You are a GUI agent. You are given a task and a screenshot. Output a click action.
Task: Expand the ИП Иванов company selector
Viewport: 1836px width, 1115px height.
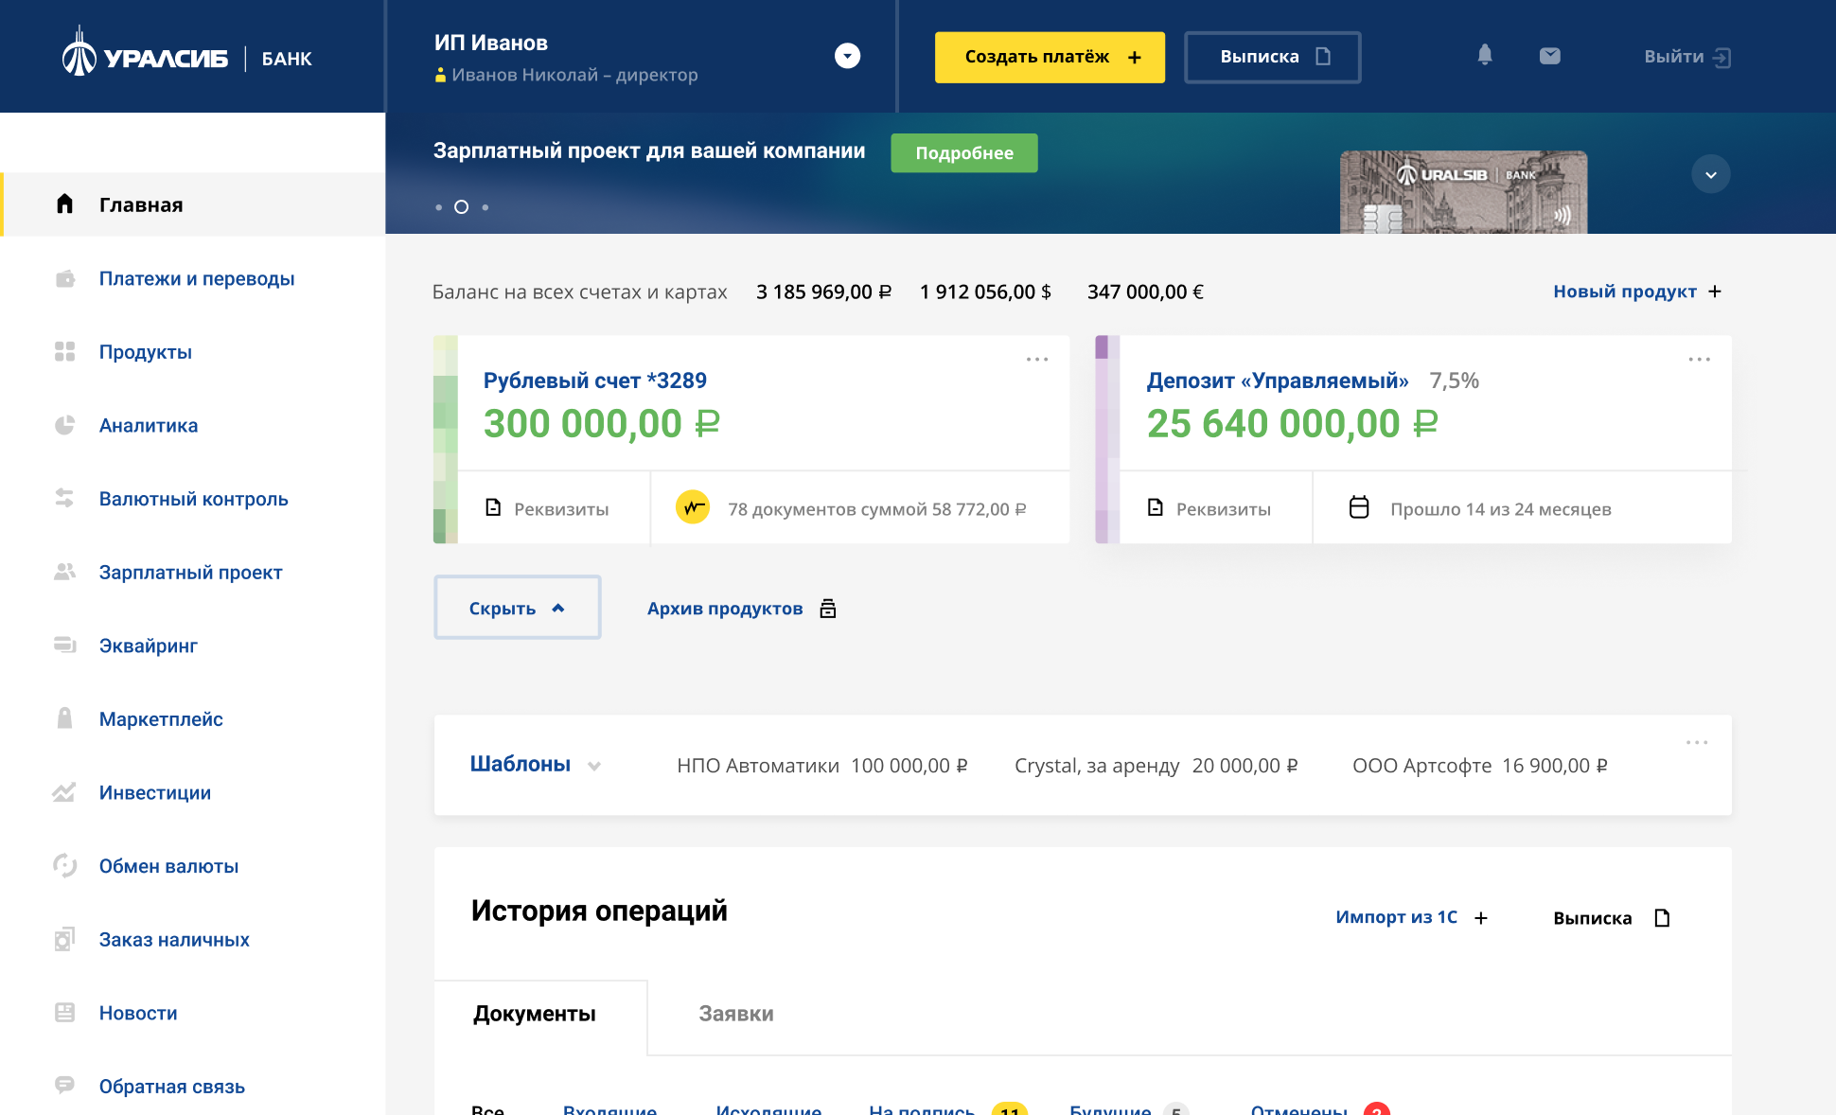coord(847,56)
